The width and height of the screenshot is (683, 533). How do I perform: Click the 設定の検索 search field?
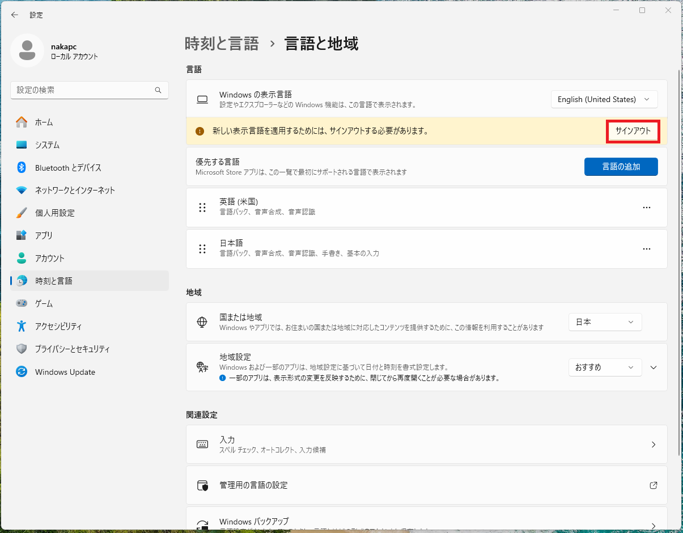click(82, 90)
